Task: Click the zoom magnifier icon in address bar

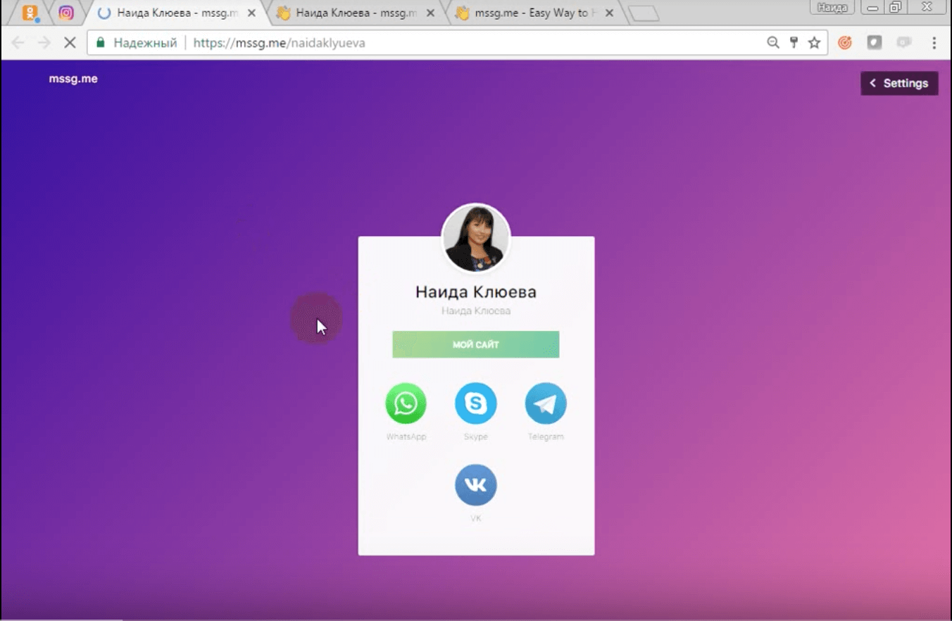Action: pos(773,43)
